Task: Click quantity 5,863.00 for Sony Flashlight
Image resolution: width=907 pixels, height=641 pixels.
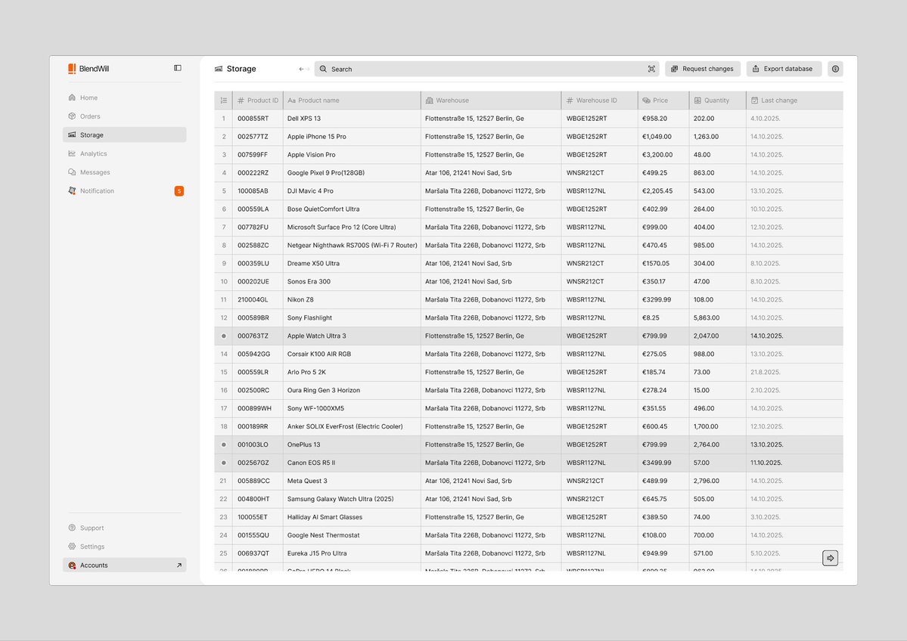Action: [x=707, y=318]
